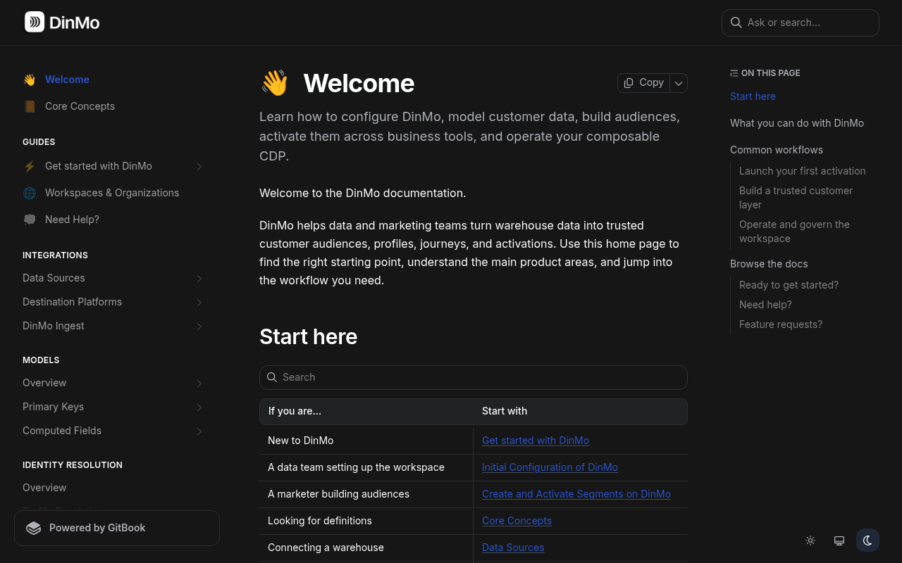Viewport: 902px width, 563px height.
Task: Open the Initial Configuration of DinMo link
Action: pyautogui.click(x=550, y=467)
